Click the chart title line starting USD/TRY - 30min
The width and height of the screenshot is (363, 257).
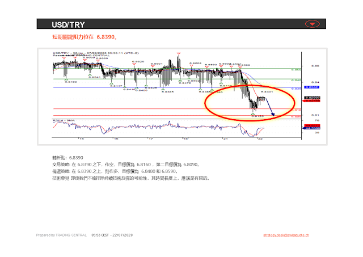coord(96,53)
